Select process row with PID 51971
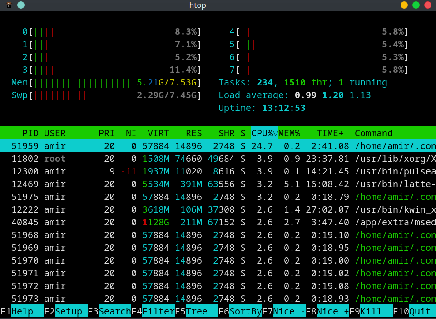This screenshot has width=436, height=319. coord(218,273)
